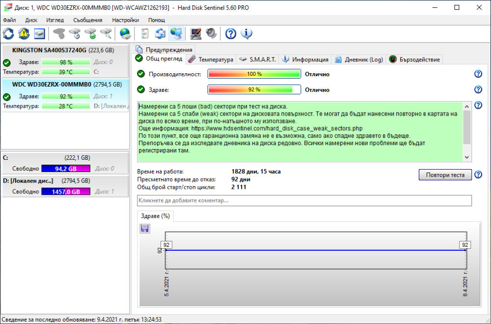Click the D: free space 1457,0 GB bar
Viewport: 491px width, 324px height.
coord(66,192)
